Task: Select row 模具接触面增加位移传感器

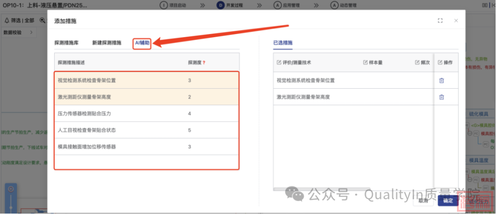Action: [147, 146]
